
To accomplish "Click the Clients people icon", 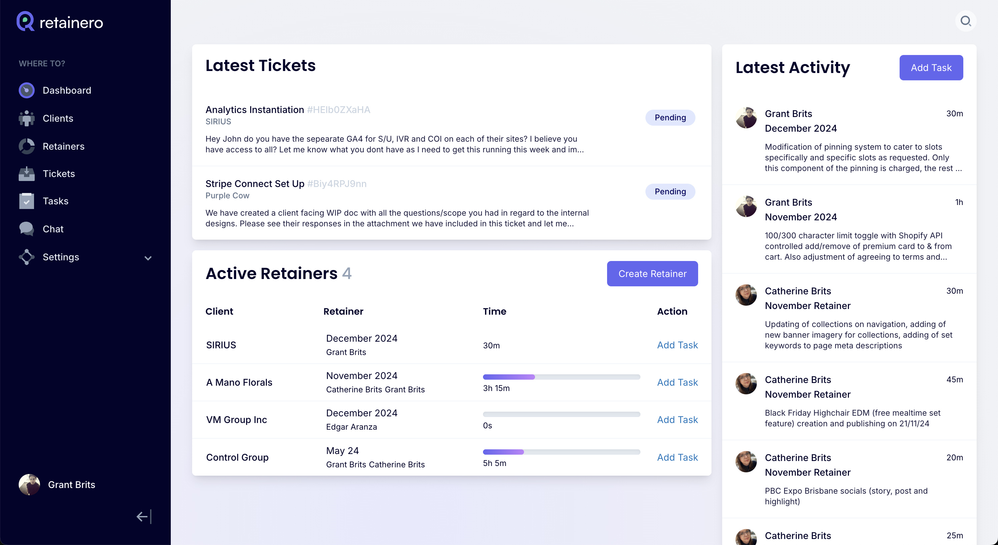I will click(26, 118).
